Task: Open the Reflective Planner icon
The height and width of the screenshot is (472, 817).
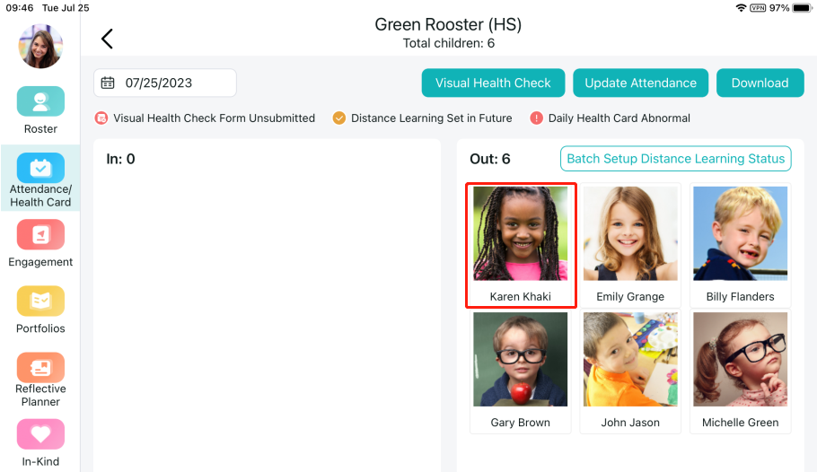Action: 40,367
